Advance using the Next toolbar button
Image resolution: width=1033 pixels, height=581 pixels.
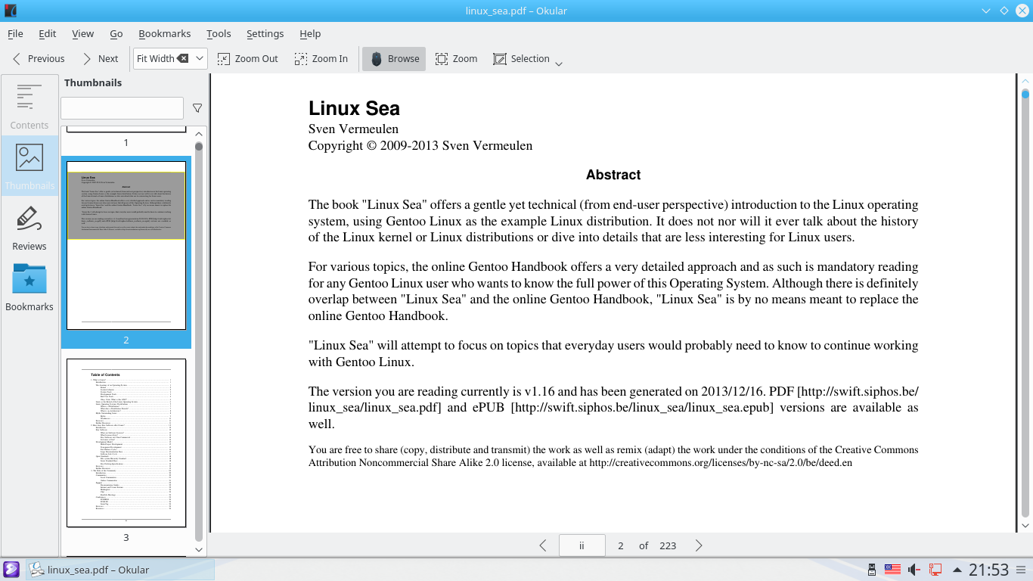coord(100,58)
